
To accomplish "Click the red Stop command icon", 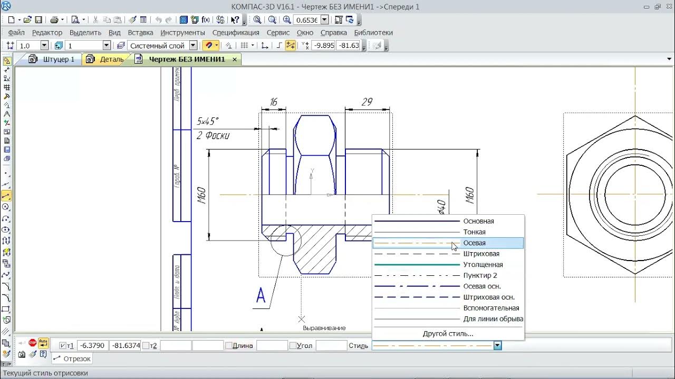I will click(x=33, y=343).
